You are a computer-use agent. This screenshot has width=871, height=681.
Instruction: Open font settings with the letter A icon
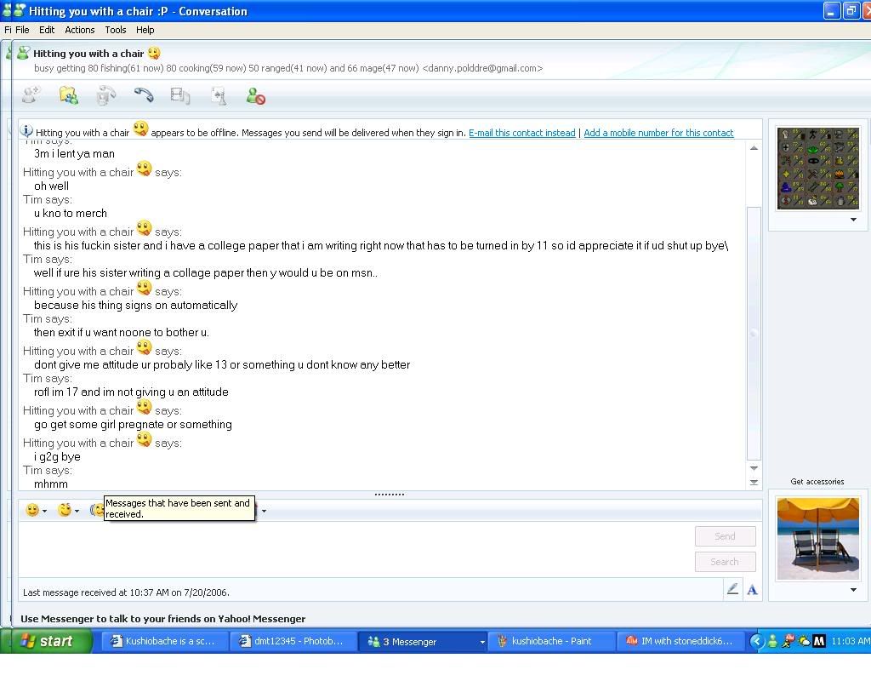(x=753, y=589)
